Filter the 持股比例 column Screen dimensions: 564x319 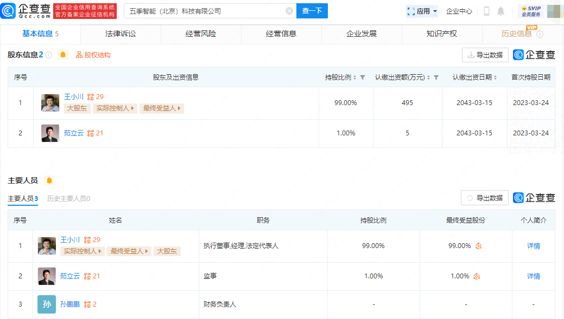click(363, 77)
